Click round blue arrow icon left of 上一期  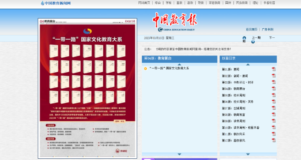tap(244, 38)
